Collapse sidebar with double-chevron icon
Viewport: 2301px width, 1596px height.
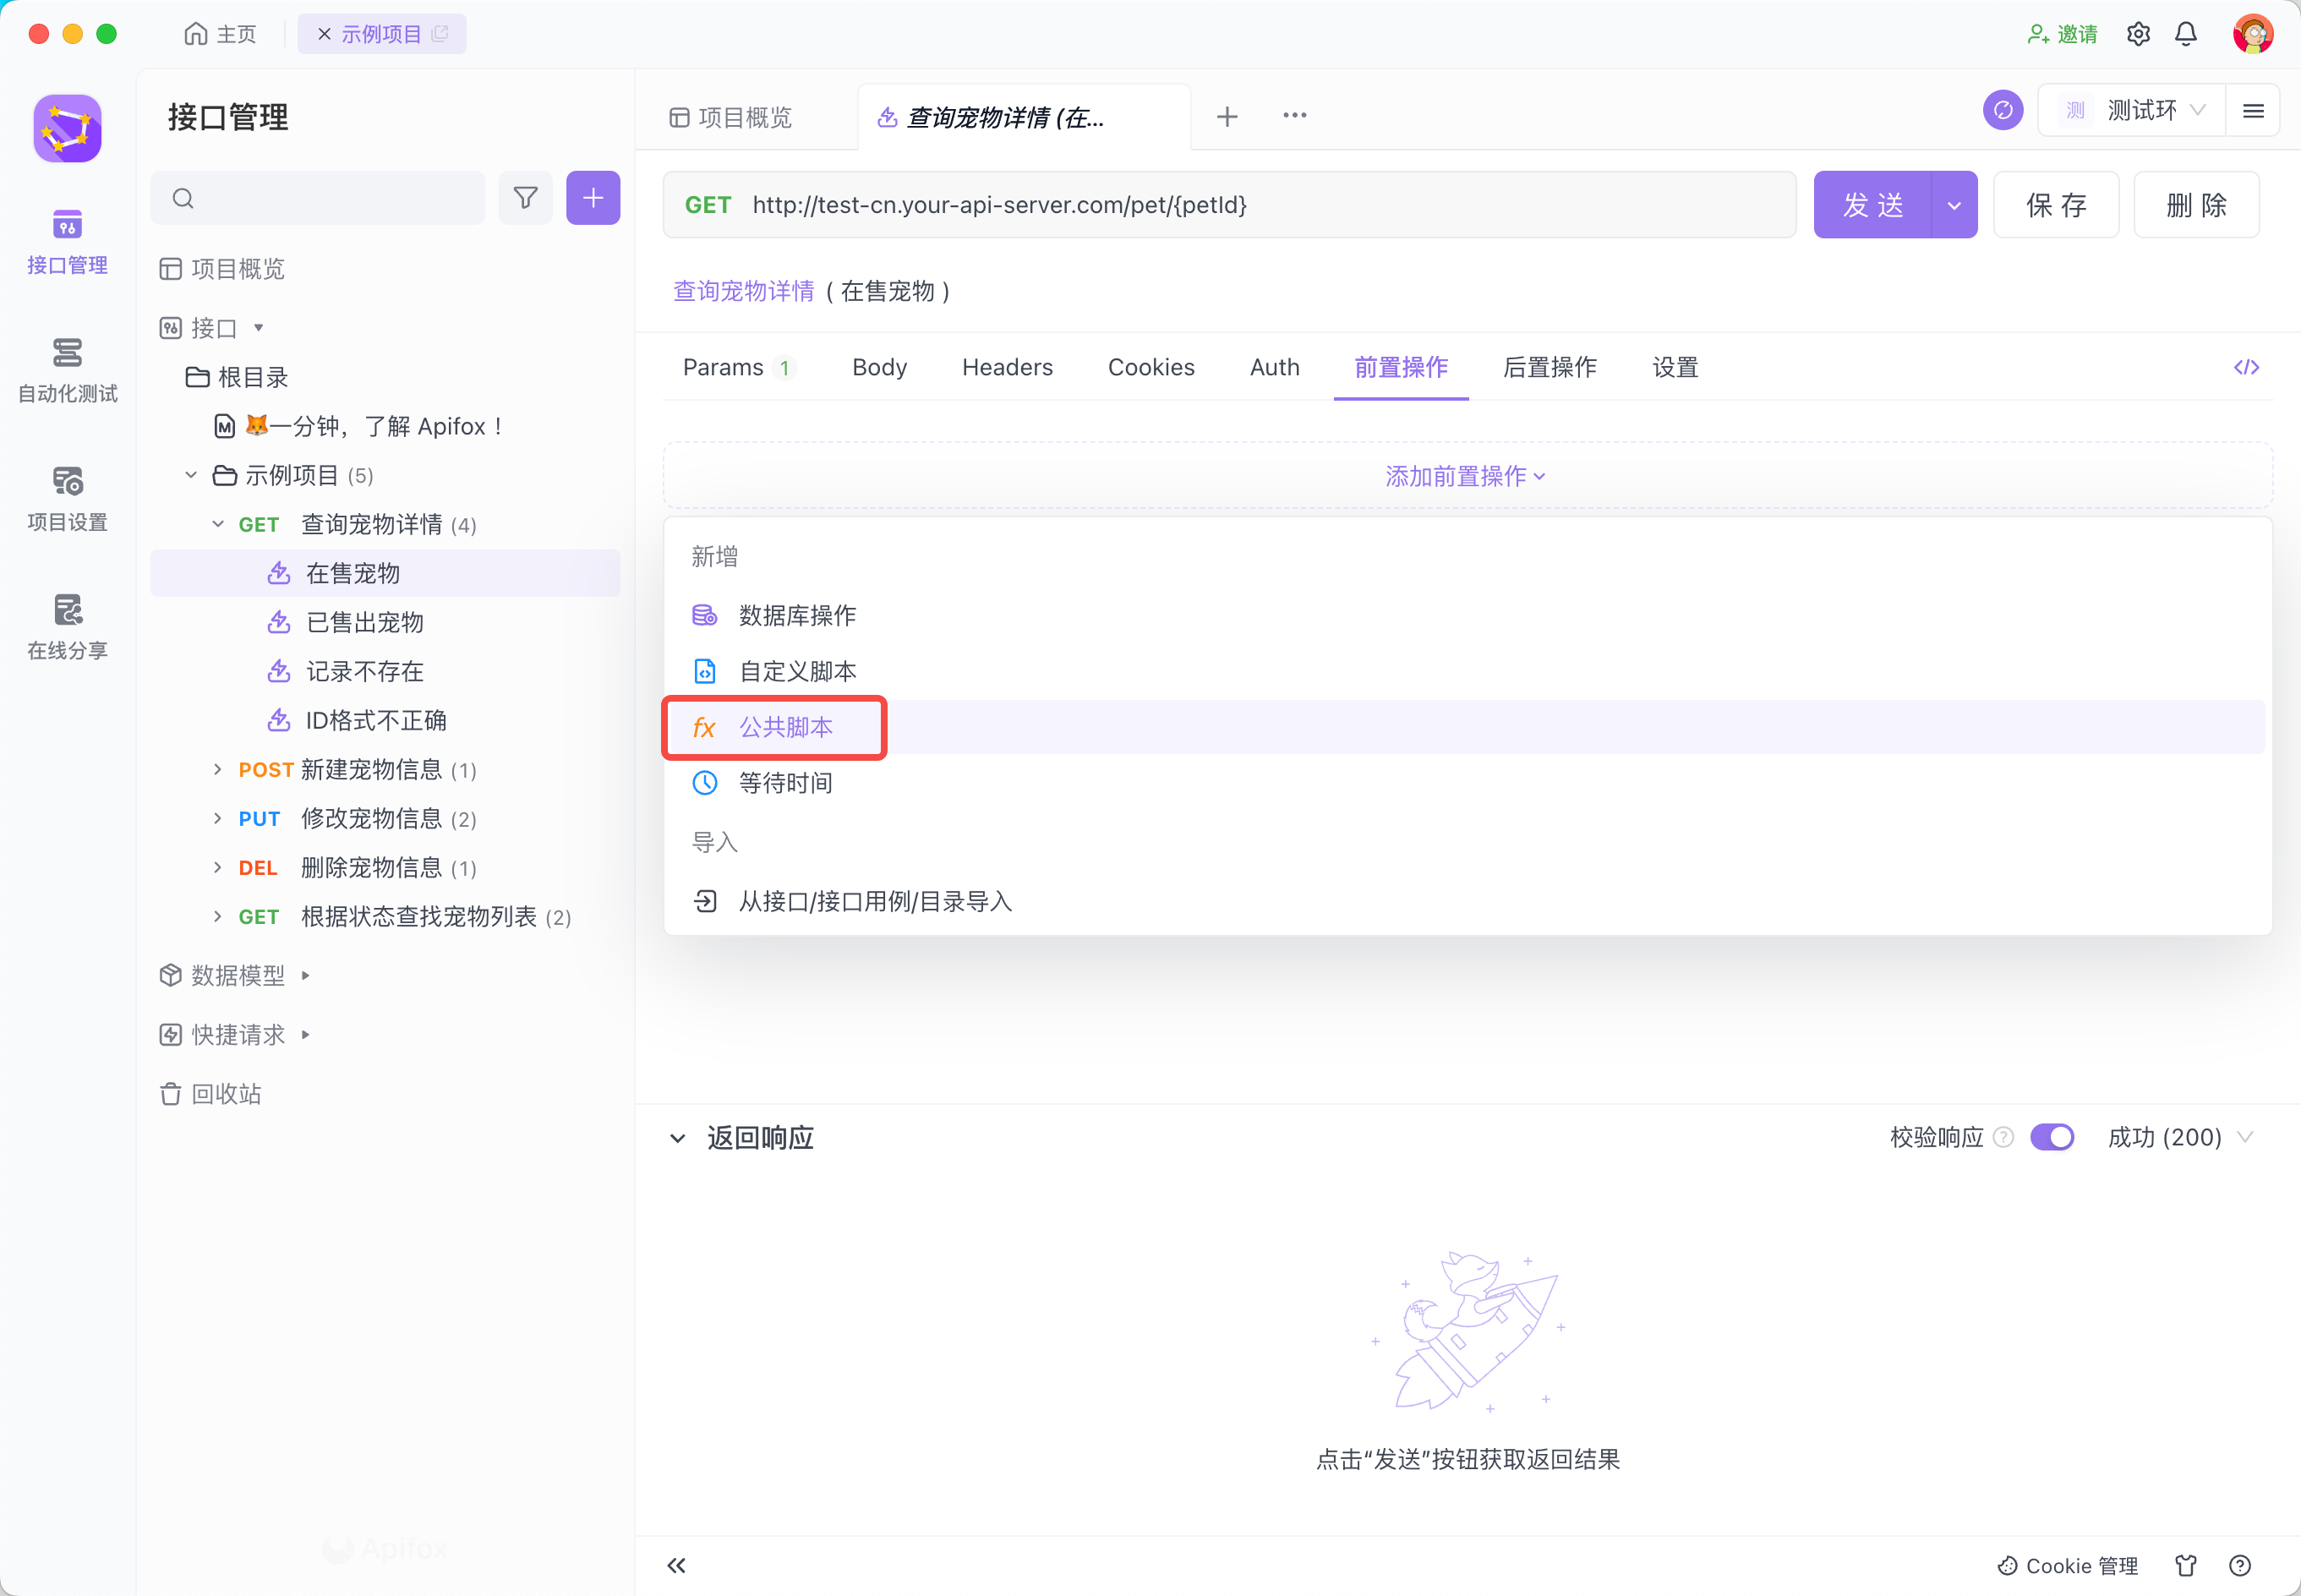click(x=677, y=1565)
